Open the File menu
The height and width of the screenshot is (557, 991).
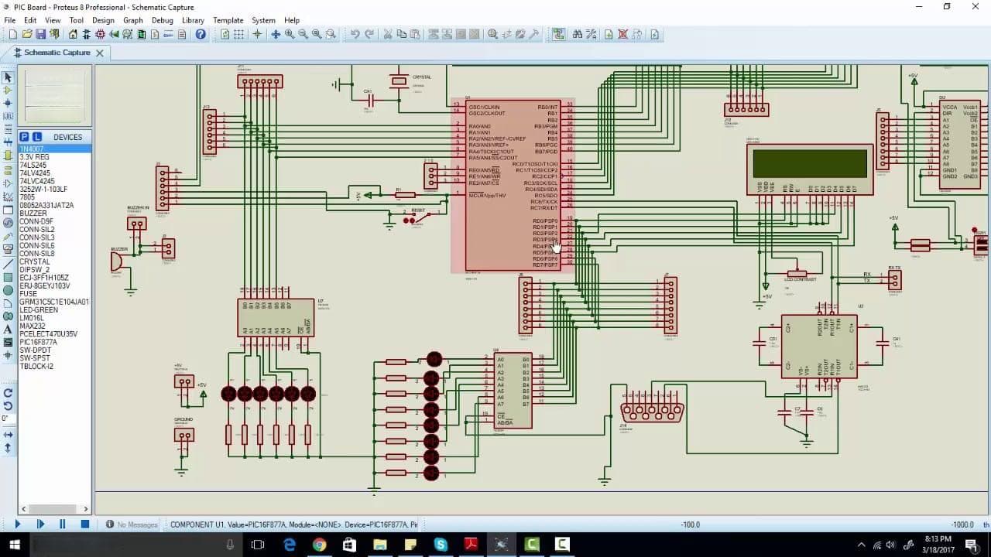coord(10,20)
